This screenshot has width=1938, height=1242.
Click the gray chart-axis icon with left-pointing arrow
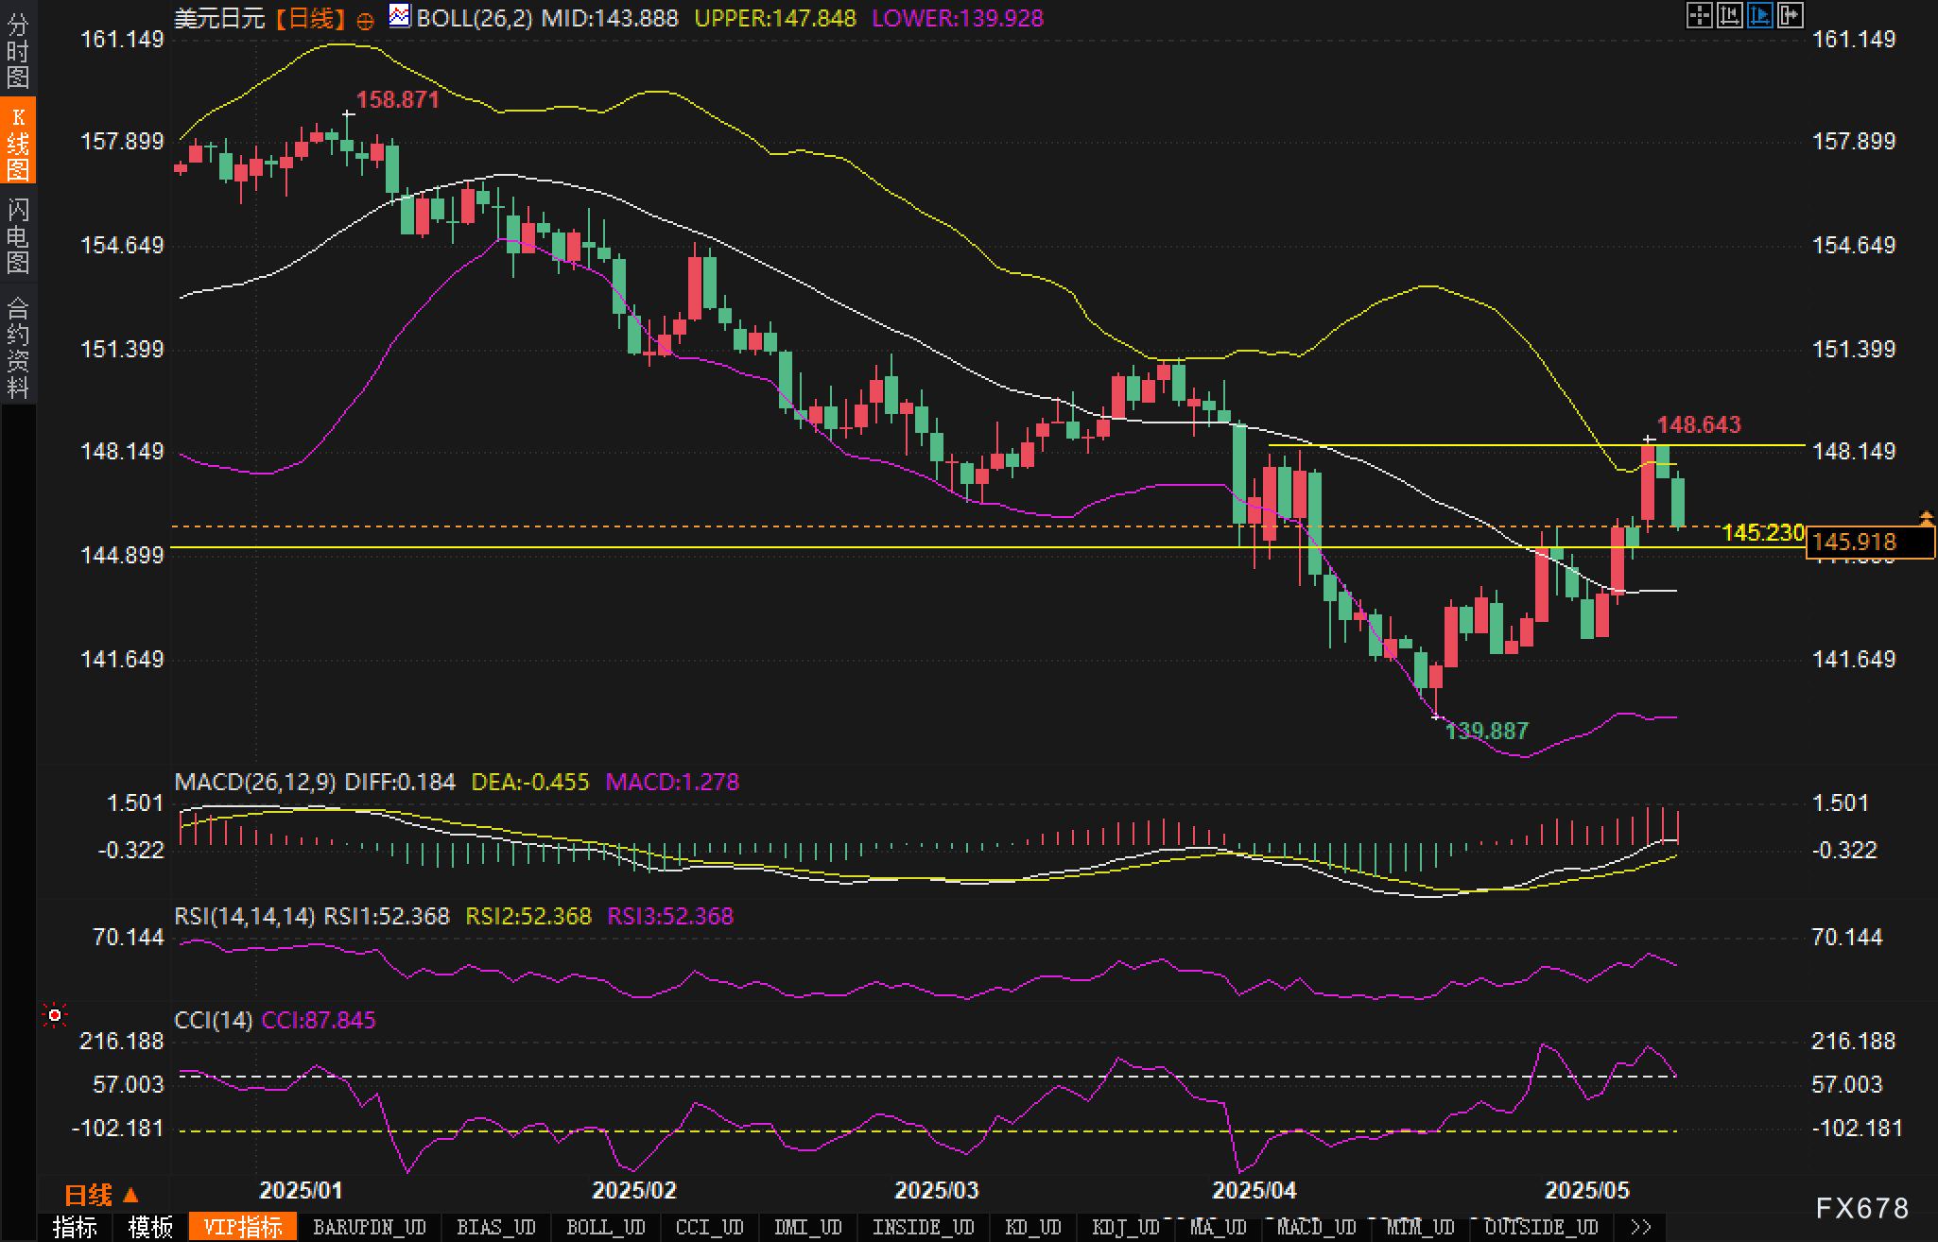1729,15
